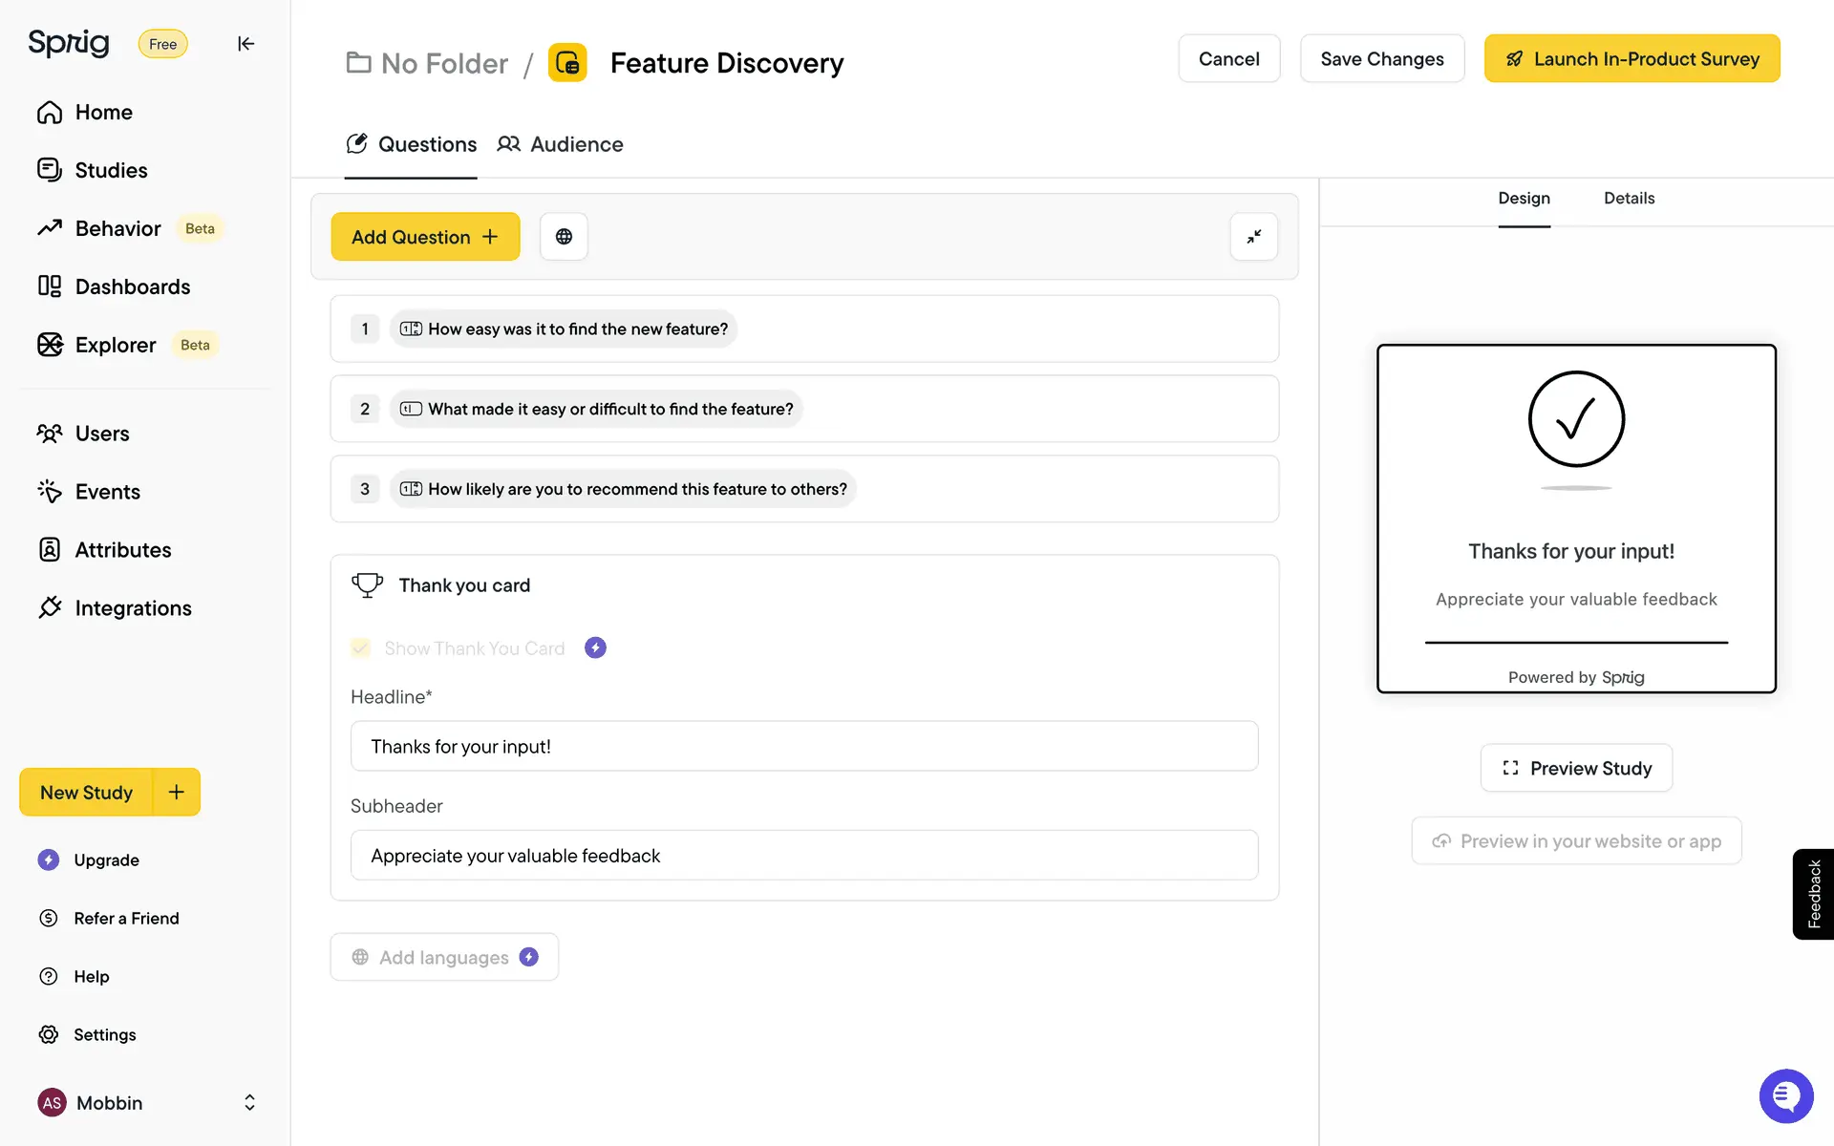Expand question 3 about recommending feature
This screenshot has height=1146, width=1834.
(636, 489)
